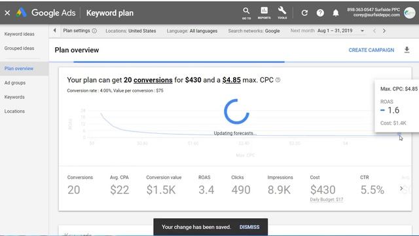Viewport: 419px width, 236px height.
Task: Dismiss the change saved notification
Action: 249,227
